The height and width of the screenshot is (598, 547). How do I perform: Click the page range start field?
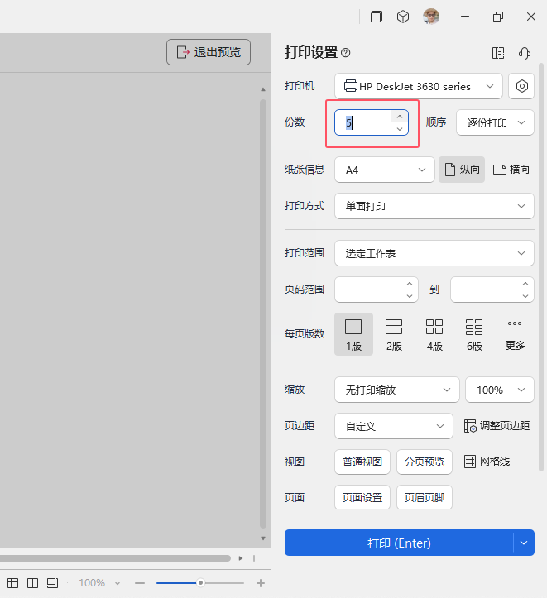tap(370, 289)
